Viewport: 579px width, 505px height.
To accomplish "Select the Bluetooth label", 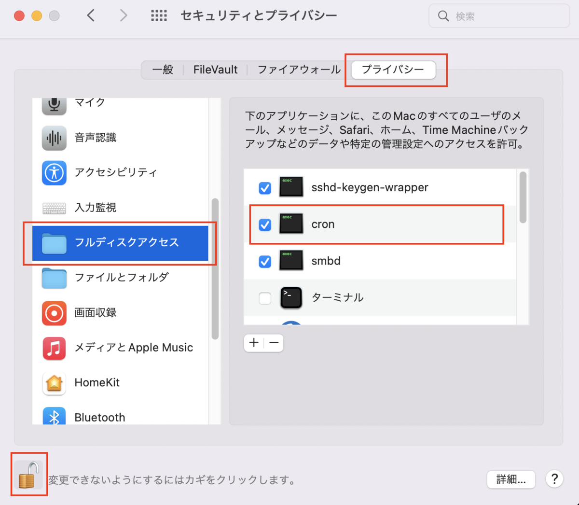I will click(100, 417).
